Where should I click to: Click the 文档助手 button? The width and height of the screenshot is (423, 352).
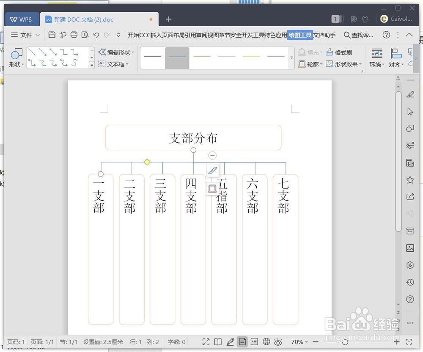pyautogui.click(x=324, y=35)
